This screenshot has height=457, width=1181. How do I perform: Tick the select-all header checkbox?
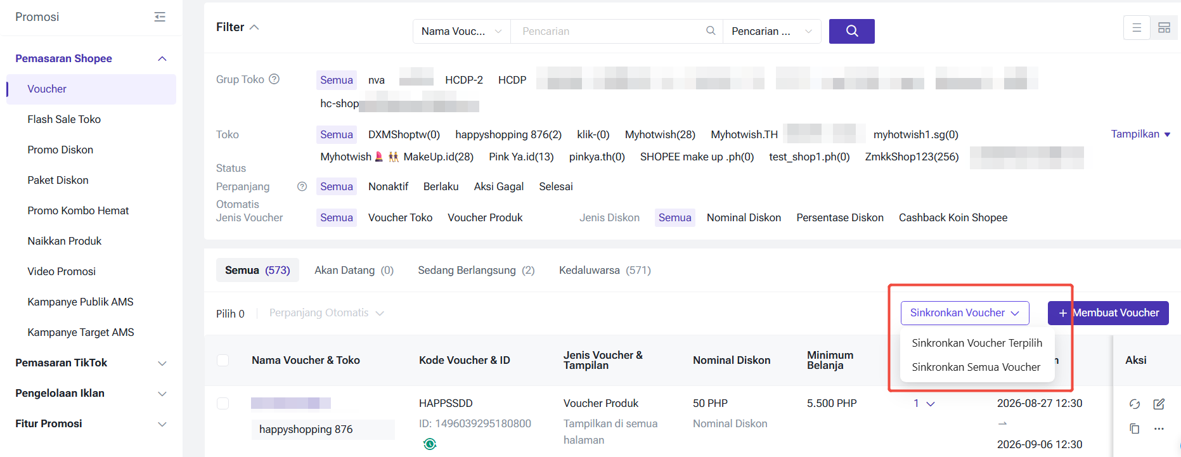[x=223, y=360]
